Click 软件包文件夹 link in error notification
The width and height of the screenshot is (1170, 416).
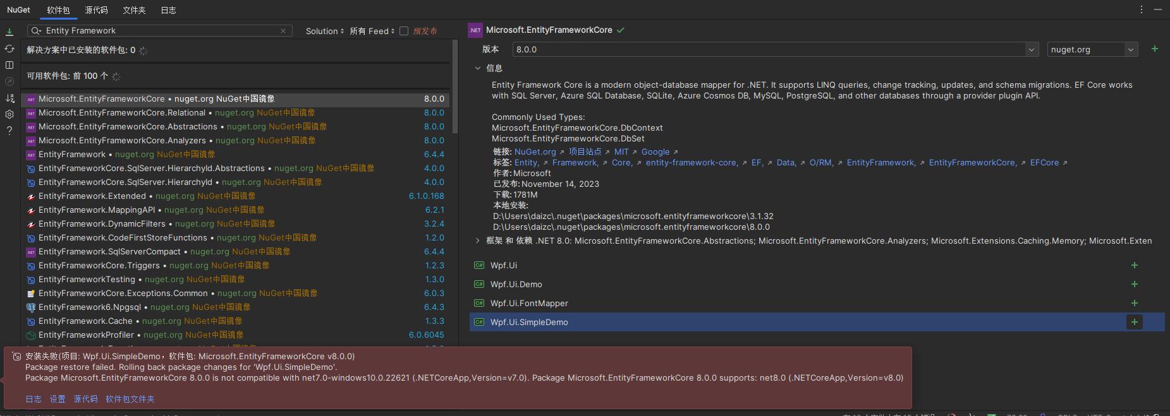(x=130, y=399)
